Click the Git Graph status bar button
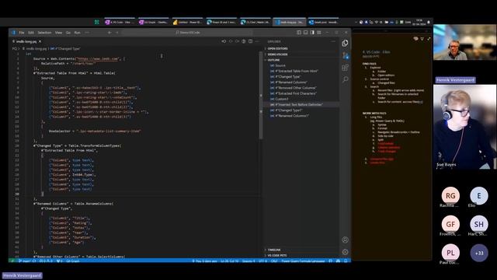Image resolution: width=497 pixels, height=280 pixels. pyautogui.click(x=73, y=261)
